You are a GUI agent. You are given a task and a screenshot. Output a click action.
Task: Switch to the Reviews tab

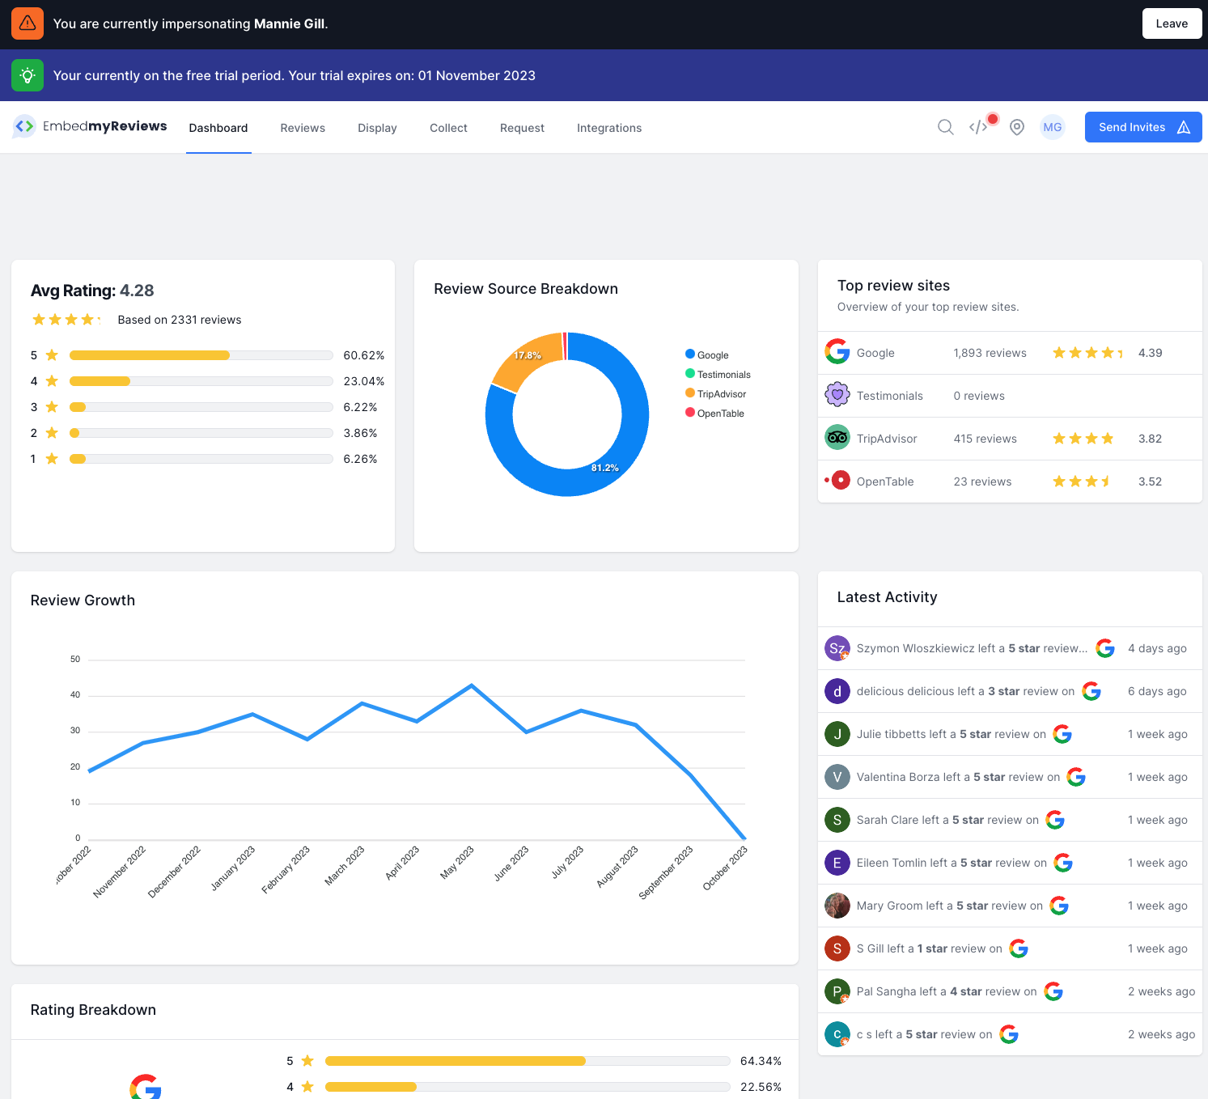pos(303,128)
